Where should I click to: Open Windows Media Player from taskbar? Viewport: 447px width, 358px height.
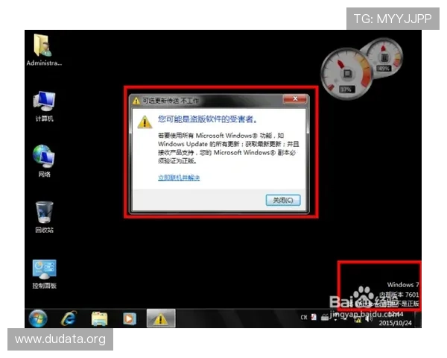pos(130,318)
